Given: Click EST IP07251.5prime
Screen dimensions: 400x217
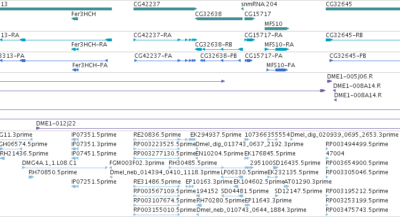Looking at the screenshot, I should (94, 182).
